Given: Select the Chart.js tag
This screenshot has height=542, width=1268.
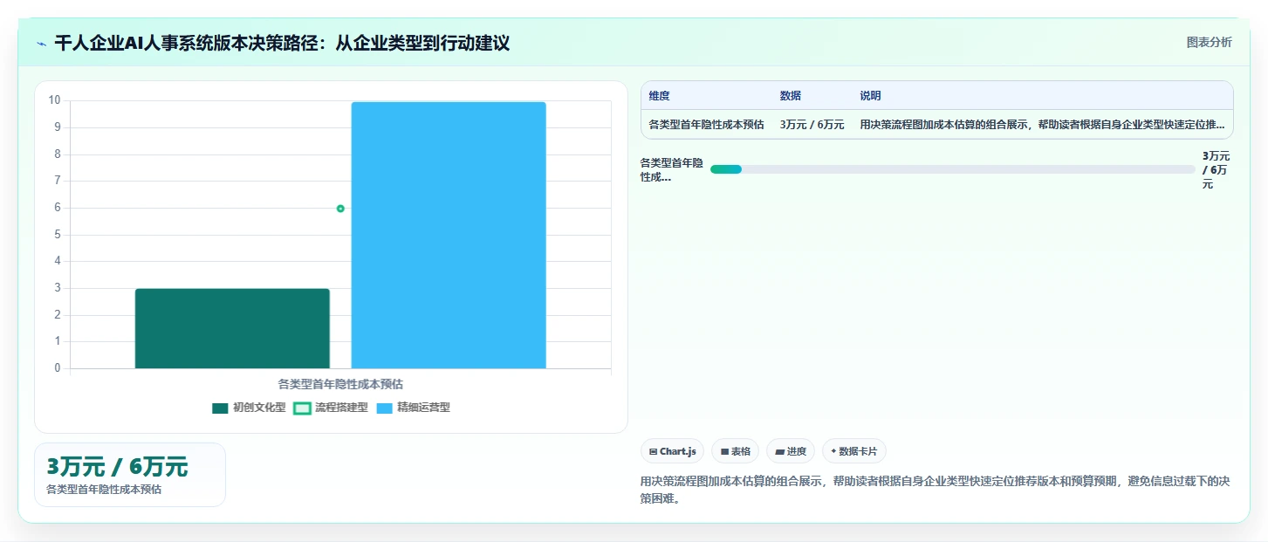Looking at the screenshot, I should pos(673,451).
